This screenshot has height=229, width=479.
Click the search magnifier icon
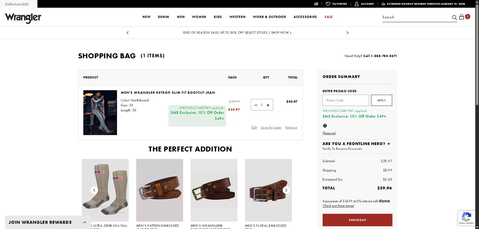tap(454, 18)
